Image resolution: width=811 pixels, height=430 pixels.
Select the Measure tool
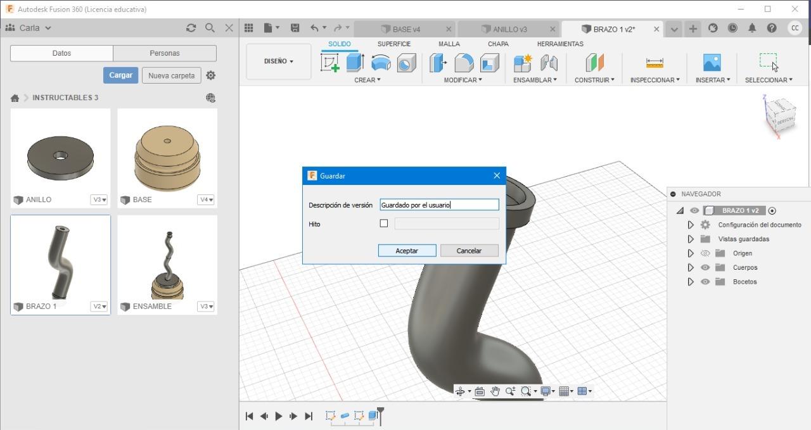tap(655, 63)
